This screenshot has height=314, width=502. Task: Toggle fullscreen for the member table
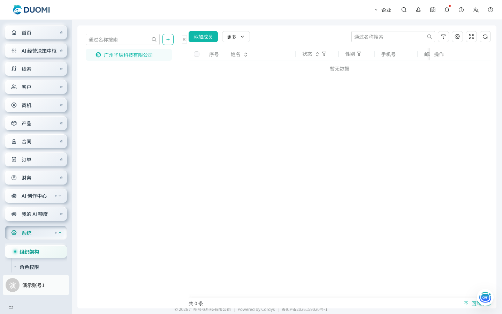pyautogui.click(x=471, y=37)
